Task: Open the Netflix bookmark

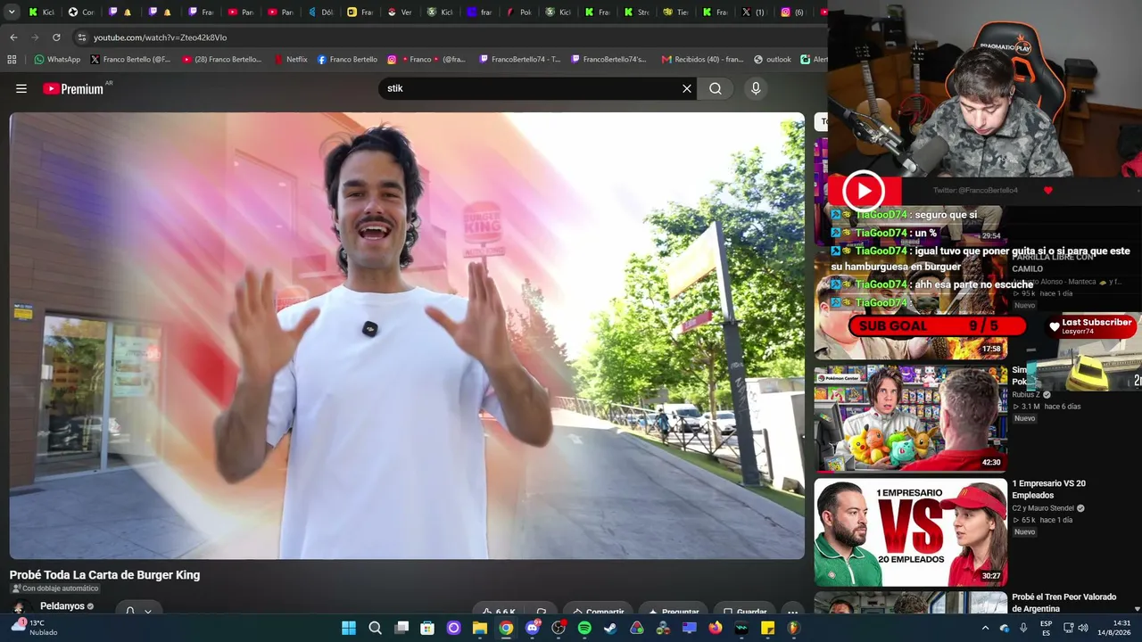Action: point(290,60)
